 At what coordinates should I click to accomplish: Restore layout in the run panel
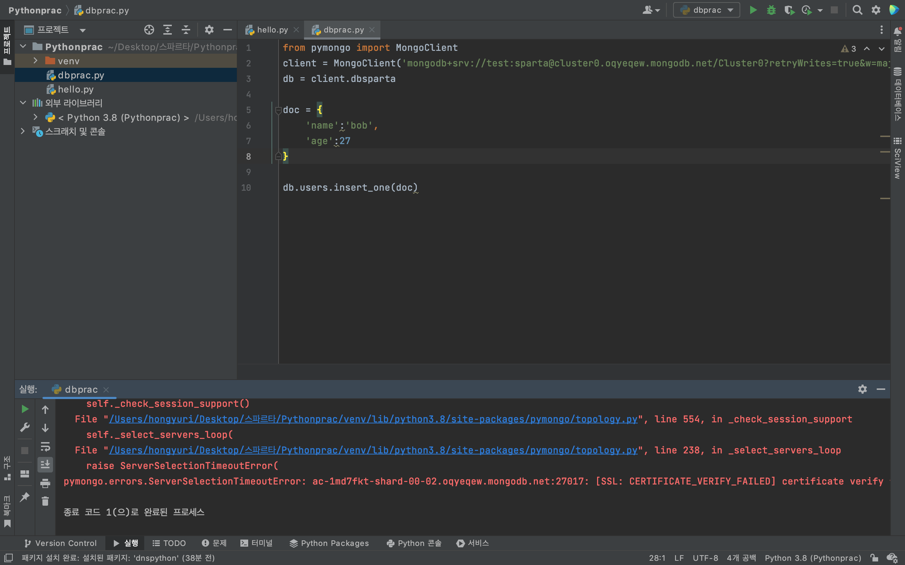25,474
